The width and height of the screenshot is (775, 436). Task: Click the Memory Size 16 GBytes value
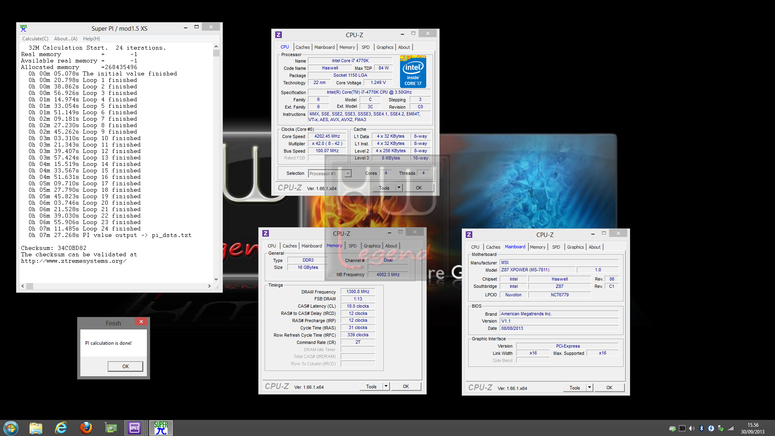308,267
